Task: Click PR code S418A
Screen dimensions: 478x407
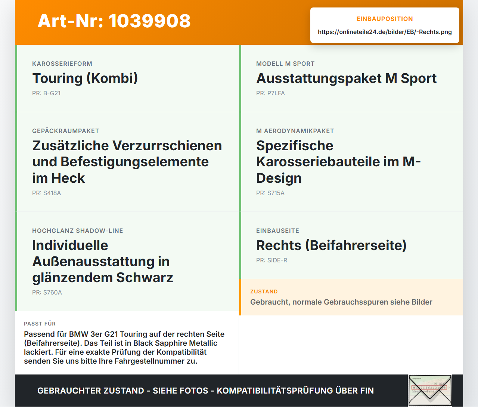Action: pyautogui.click(x=46, y=193)
